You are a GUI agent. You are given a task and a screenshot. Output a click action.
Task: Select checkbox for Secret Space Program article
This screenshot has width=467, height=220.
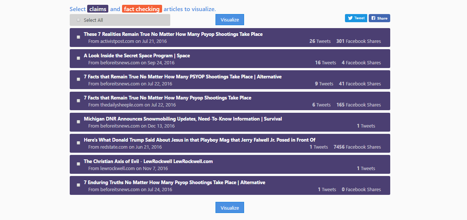coord(78,58)
